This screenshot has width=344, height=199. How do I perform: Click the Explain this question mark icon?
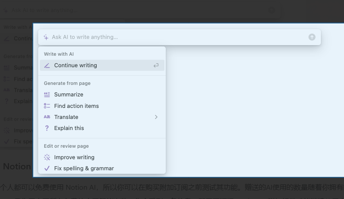(x=47, y=128)
